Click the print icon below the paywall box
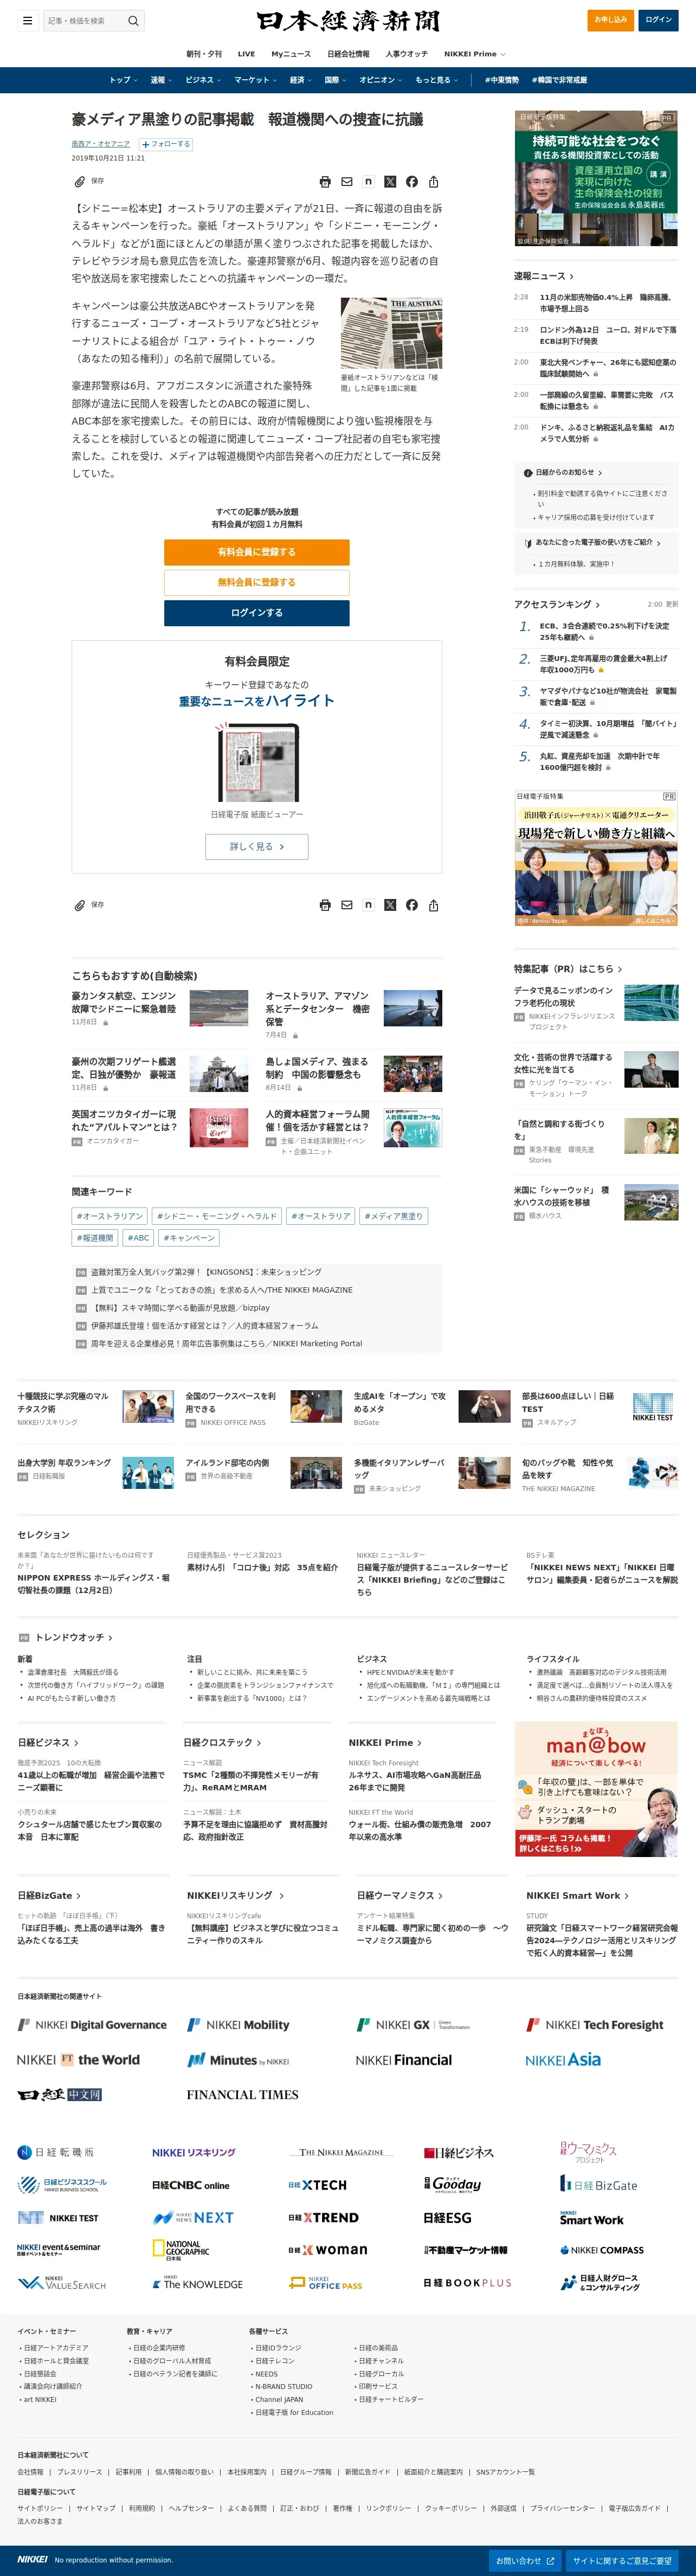This screenshot has height=2576, width=696. click(x=325, y=905)
